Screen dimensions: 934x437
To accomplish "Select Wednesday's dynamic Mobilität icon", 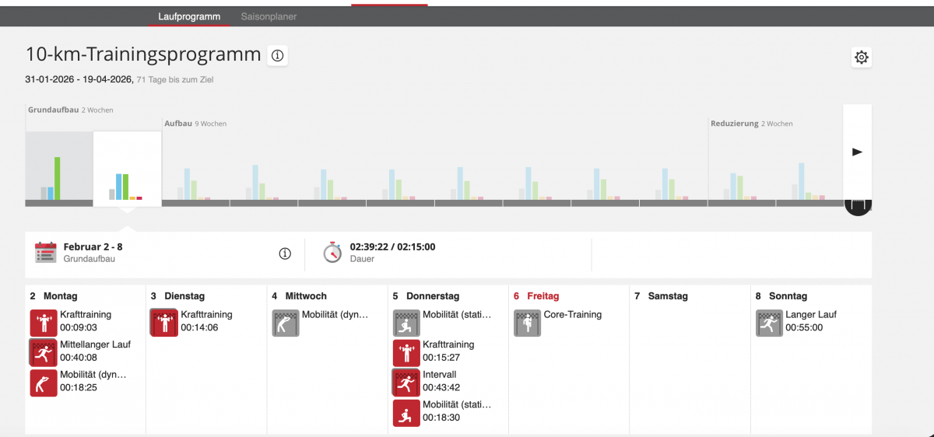I will 286,323.
